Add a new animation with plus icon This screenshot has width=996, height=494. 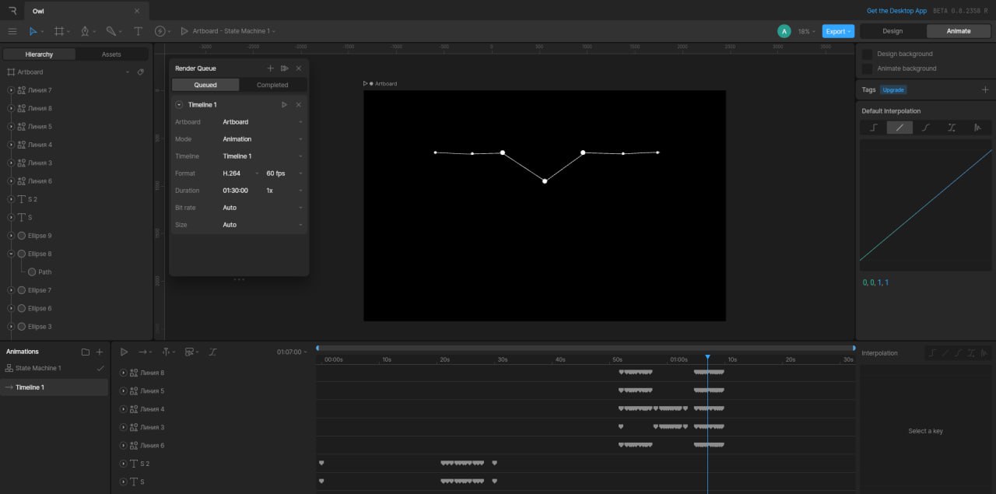[x=99, y=352]
